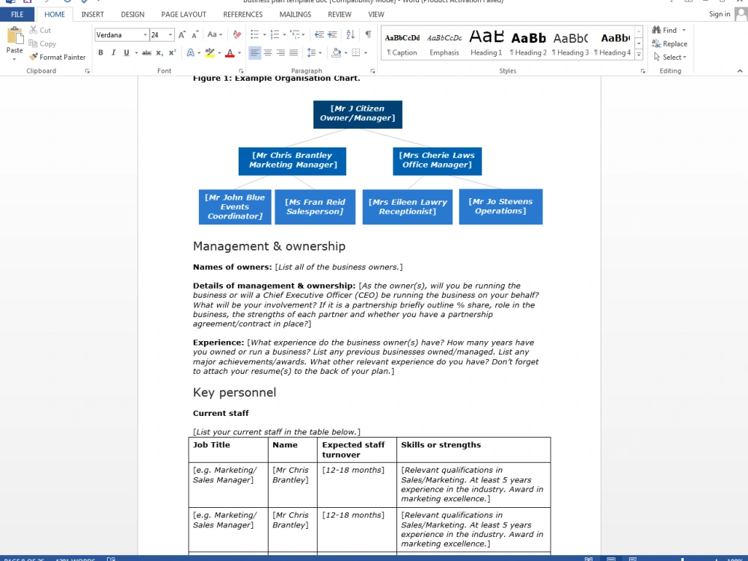Open font color dropdown arrow
This screenshot has width=748, height=561.
point(239,53)
